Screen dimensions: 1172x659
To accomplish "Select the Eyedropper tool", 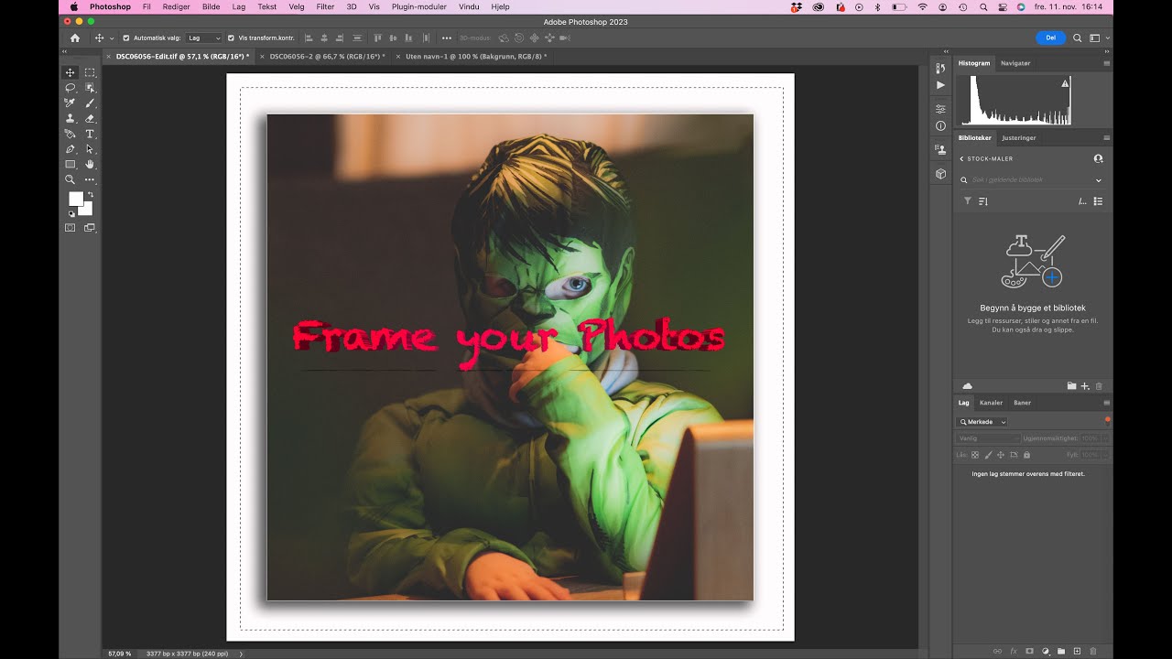I will (70, 103).
